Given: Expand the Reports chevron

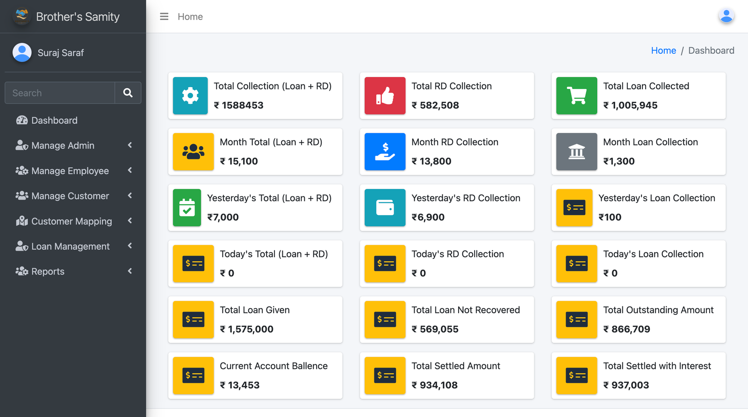Looking at the screenshot, I should tap(130, 271).
